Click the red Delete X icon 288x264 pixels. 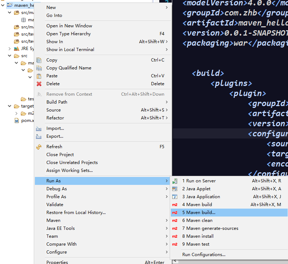(x=39, y=84)
